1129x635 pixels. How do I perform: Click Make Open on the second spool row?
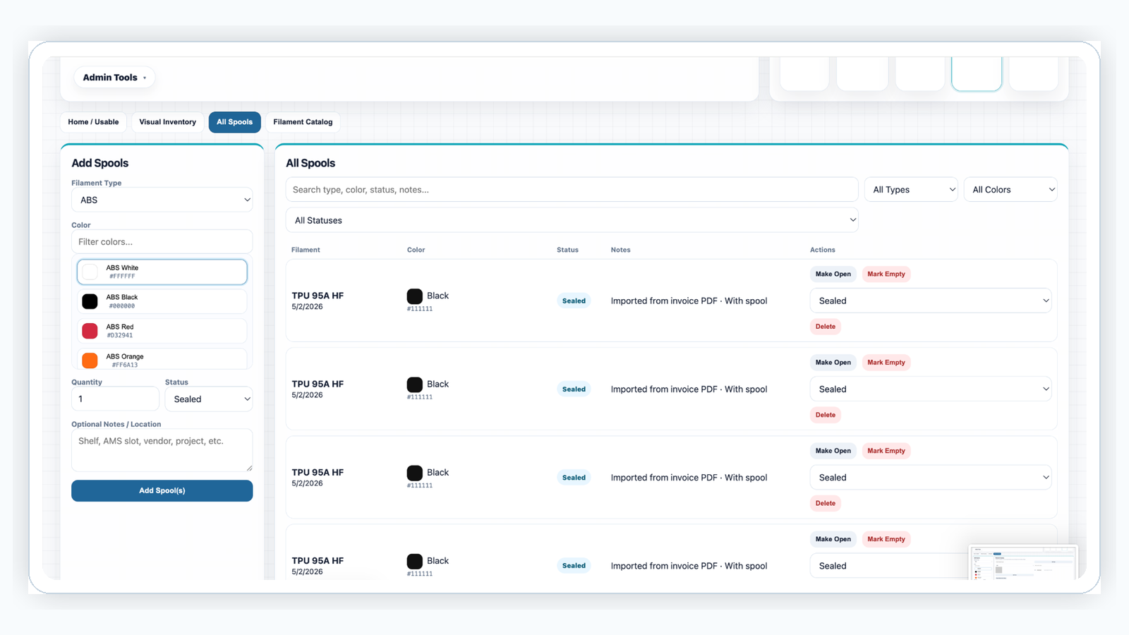833,362
